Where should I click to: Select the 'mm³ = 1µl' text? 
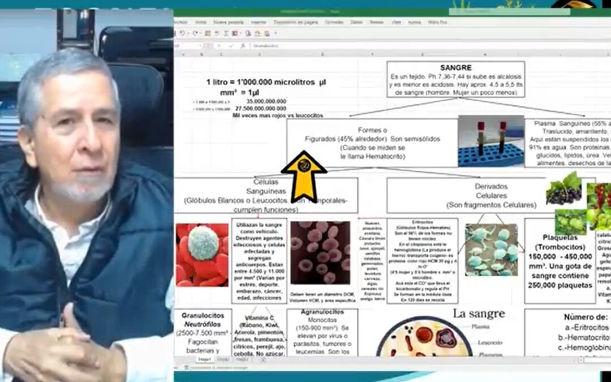coord(239,93)
